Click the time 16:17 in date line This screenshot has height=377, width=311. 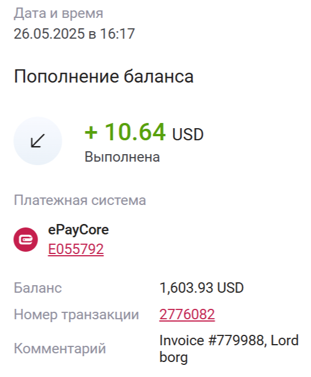pos(117,33)
